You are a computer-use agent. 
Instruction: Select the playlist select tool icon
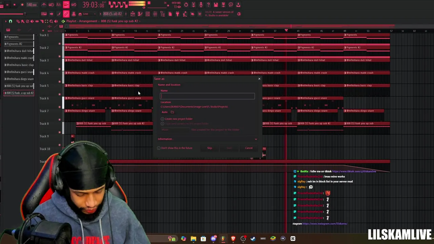46,21
